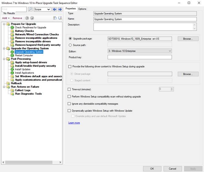
Task: Collapse the Prepare for Upgrade group
Action: (x=4, y=24)
